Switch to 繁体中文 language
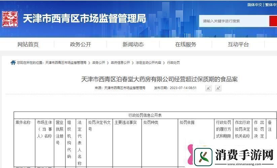 pyautogui.click(x=271, y=5)
